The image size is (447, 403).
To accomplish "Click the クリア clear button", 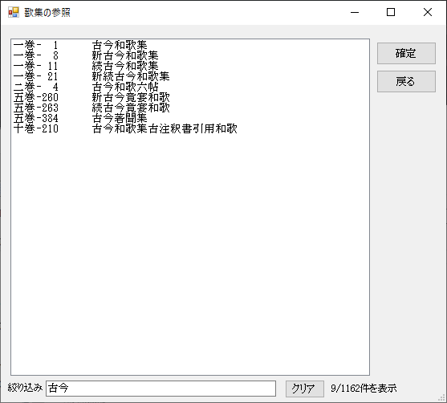I will [304, 389].
